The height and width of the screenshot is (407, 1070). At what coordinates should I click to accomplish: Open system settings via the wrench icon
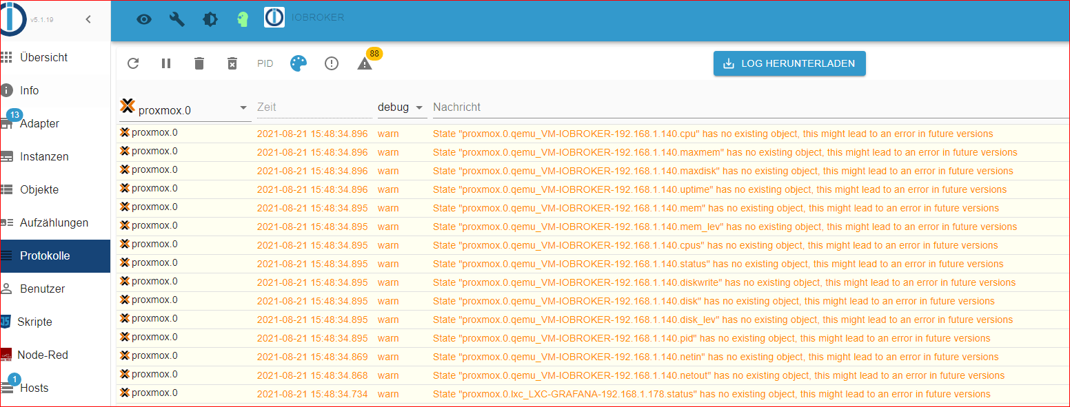point(176,19)
